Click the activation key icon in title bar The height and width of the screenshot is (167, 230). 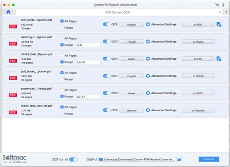[223, 5]
